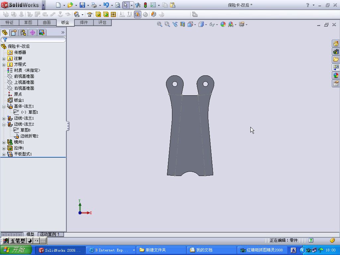
Task: Select 前视基准面 in the tree
Action: coord(24,76)
